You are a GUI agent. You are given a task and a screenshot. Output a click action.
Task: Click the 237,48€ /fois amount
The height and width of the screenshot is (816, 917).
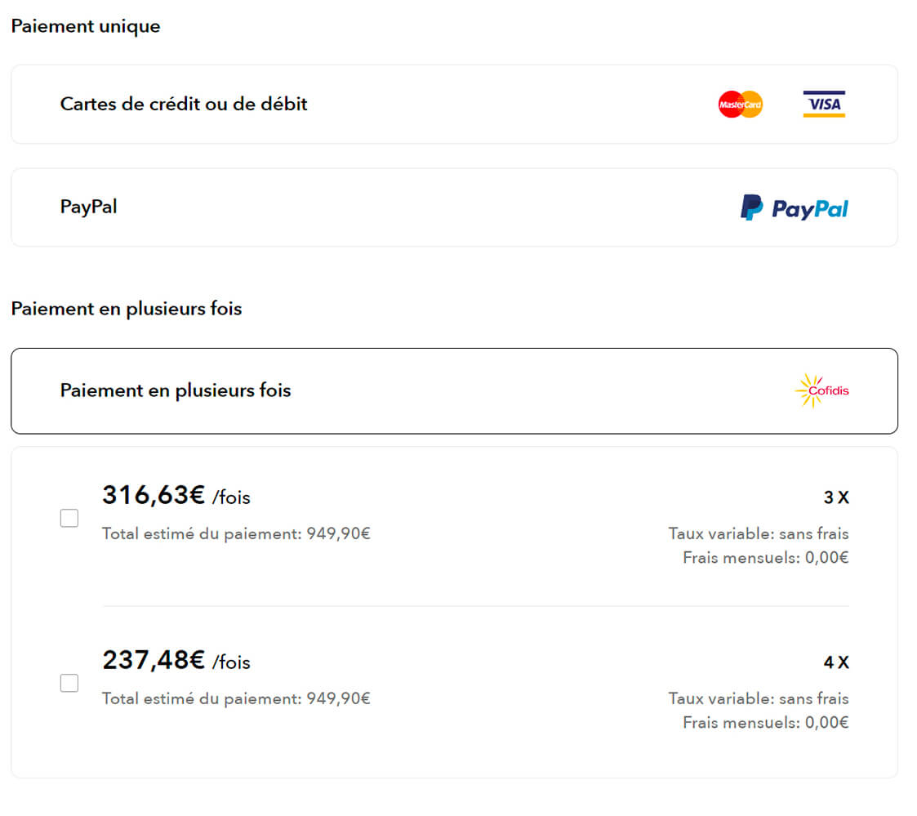pyautogui.click(x=176, y=661)
